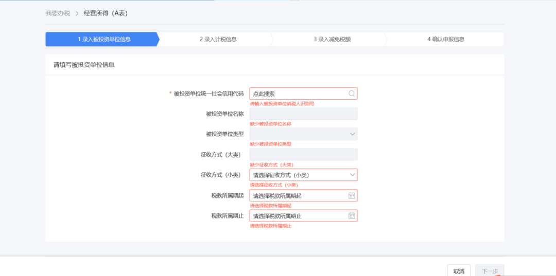Click the 请选择征收方式（小类）error text below dropdown
The height and width of the screenshot is (276, 556).
[x=274, y=185]
